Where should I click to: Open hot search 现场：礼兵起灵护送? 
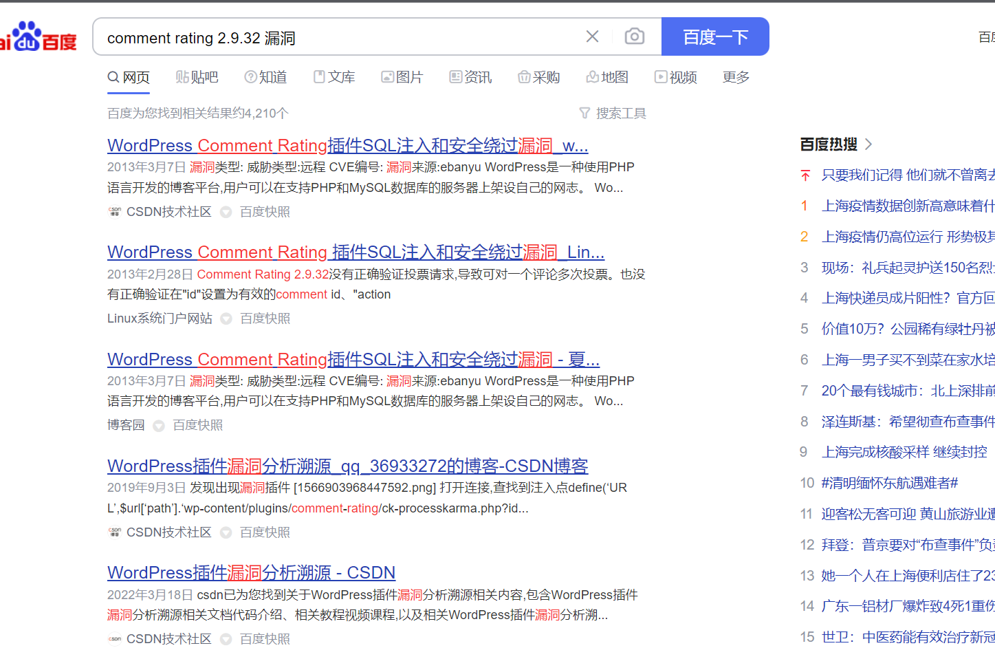coord(908,268)
